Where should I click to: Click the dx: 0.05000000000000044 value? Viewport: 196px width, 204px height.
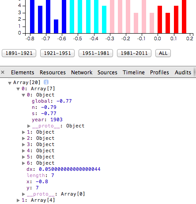point(70,169)
